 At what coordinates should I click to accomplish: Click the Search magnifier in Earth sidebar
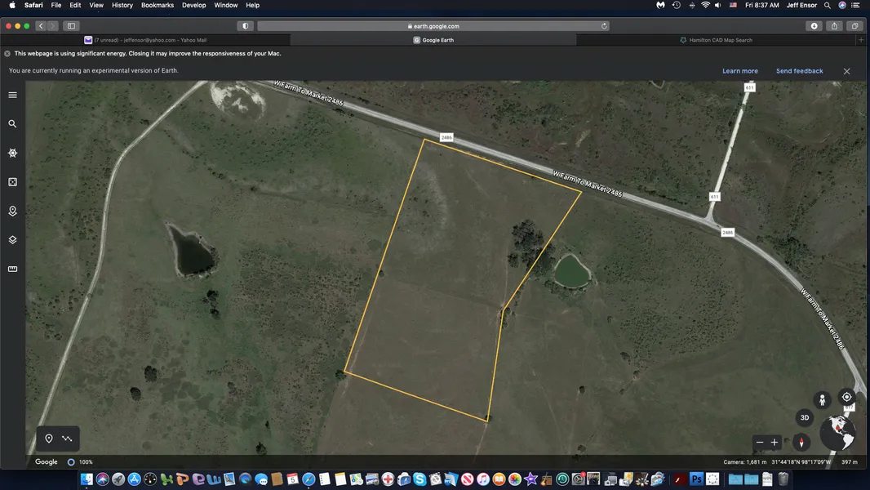[12, 124]
